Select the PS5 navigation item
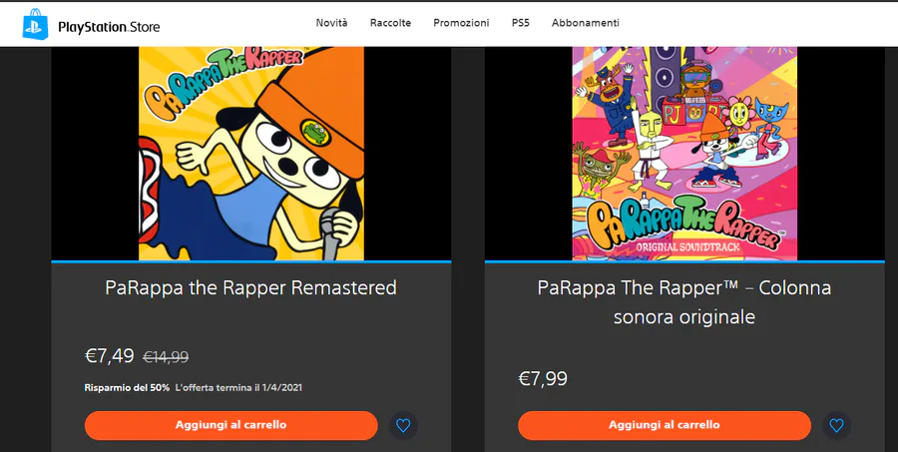The width and height of the screenshot is (898, 452). (x=520, y=23)
